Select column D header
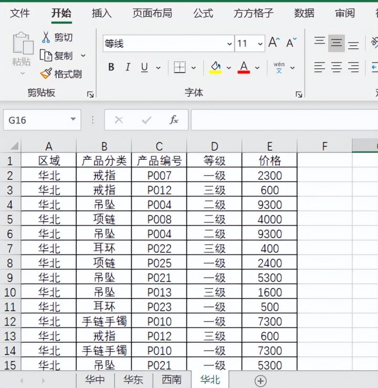The width and height of the screenshot is (378, 388). [214, 146]
